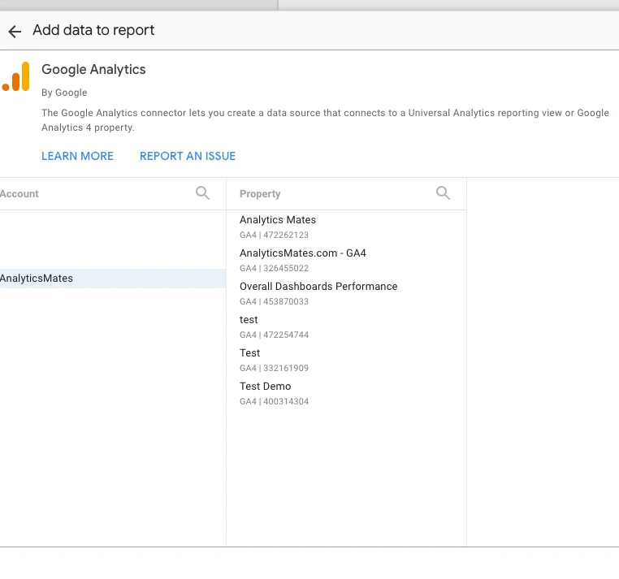
Task: Click the ID GA4 | 472262123
Action: (274, 235)
